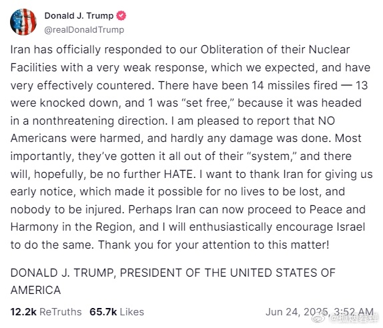Image resolution: width=383 pixels, height=328 pixels.
Task: Click the word AMERICA on the last line
Action: pos(35,291)
